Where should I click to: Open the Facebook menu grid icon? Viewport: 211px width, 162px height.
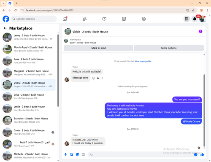(187, 19)
